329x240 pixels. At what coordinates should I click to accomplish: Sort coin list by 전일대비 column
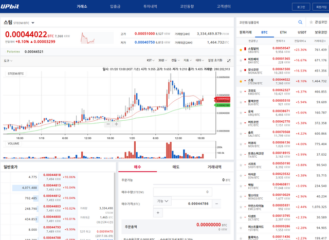tap(300, 41)
